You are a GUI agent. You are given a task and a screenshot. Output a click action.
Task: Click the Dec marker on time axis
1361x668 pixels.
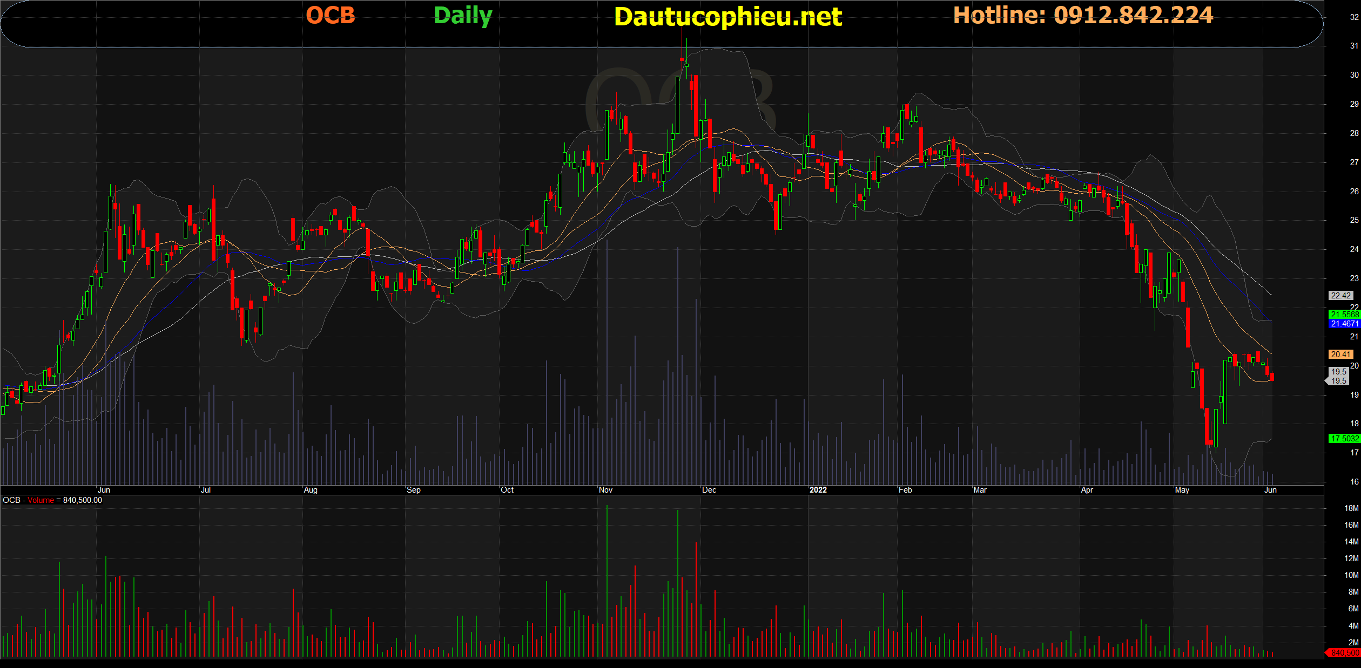pos(709,490)
